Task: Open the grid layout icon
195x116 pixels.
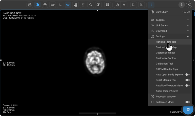Action: [108, 5]
